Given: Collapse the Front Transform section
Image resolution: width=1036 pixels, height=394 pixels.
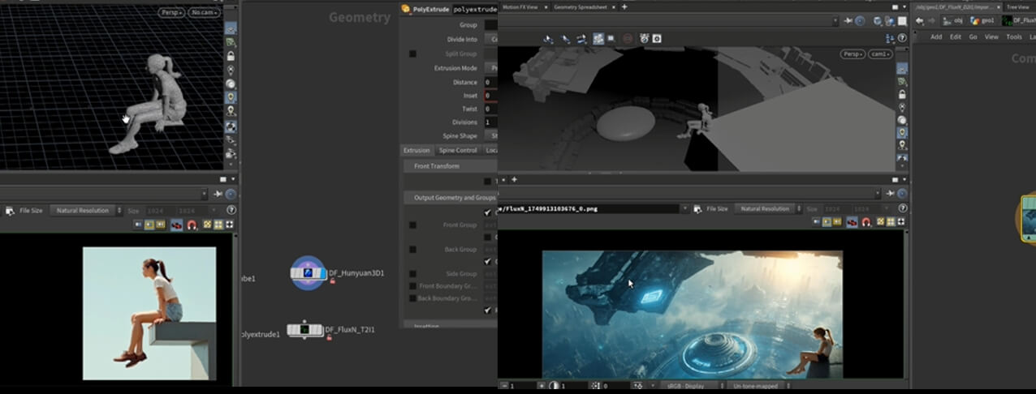Looking at the screenshot, I should 451,166.
